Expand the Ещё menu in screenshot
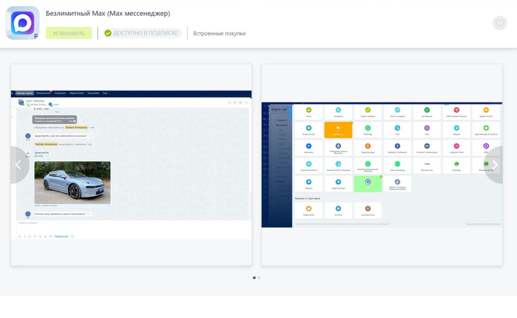This screenshot has height=318, width=517. pyautogui.click(x=105, y=93)
